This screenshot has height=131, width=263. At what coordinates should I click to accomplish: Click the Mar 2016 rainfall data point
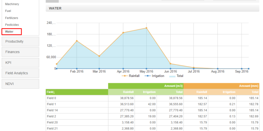coord(99,56)
